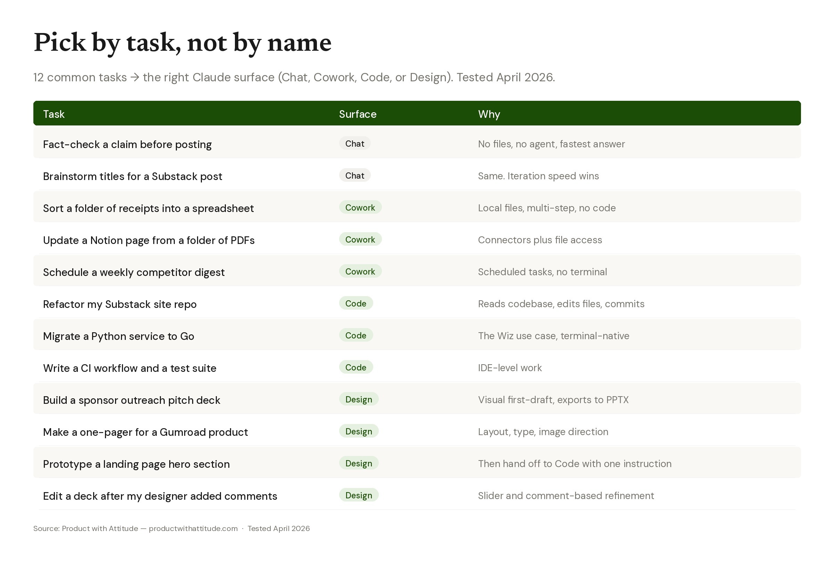Select 'Migrate a Python service to Go' task text

point(118,336)
